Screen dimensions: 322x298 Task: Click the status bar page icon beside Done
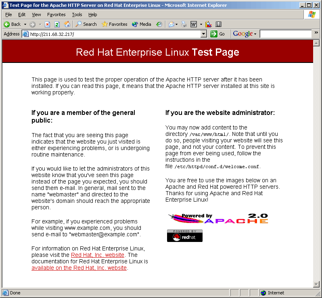(x=5, y=293)
